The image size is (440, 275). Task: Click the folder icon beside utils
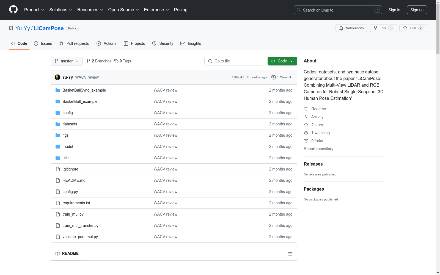pyautogui.click(x=58, y=158)
